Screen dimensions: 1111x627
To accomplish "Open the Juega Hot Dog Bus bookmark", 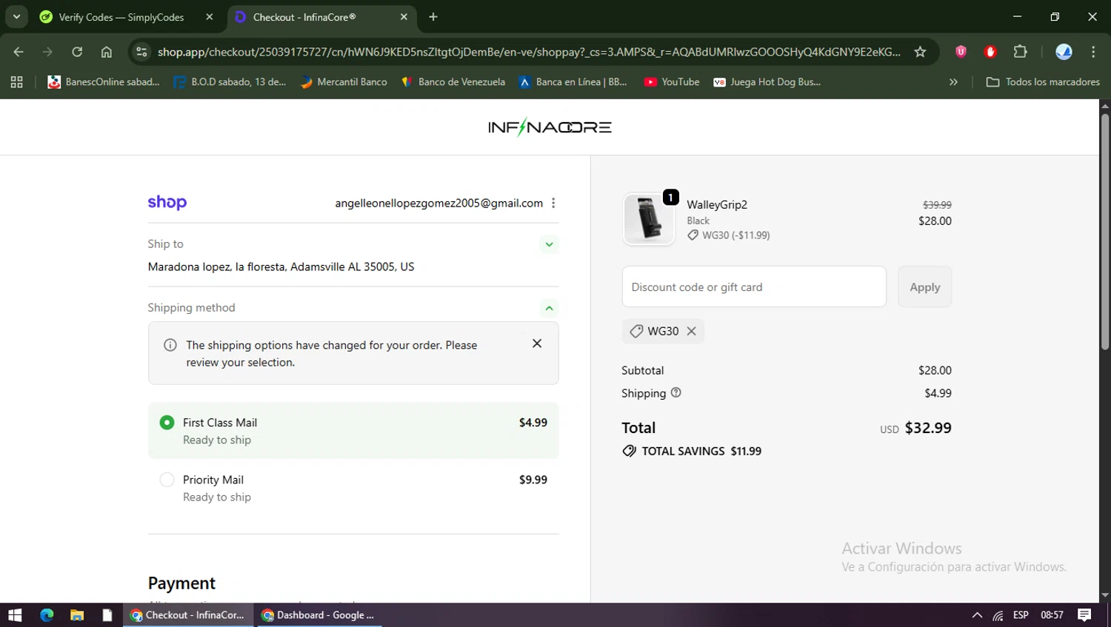I will [x=767, y=82].
